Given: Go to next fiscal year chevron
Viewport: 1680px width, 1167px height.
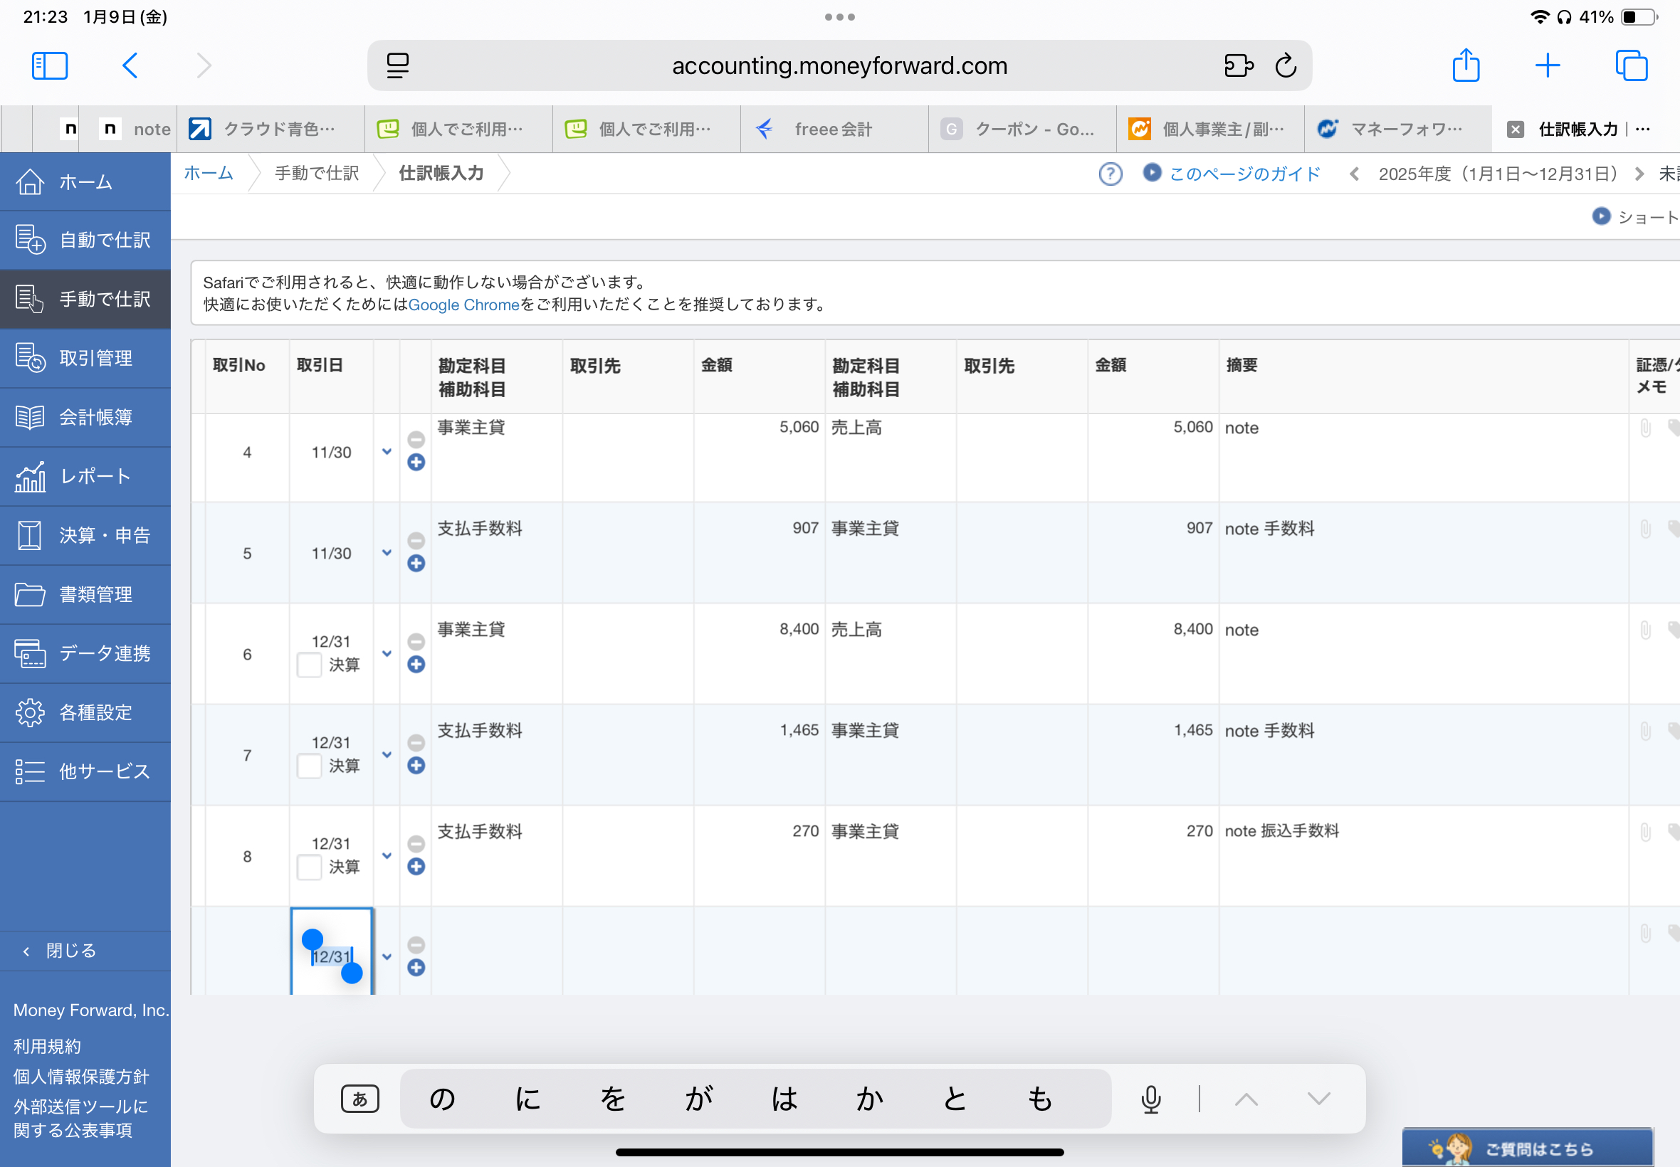Looking at the screenshot, I should click(1639, 174).
